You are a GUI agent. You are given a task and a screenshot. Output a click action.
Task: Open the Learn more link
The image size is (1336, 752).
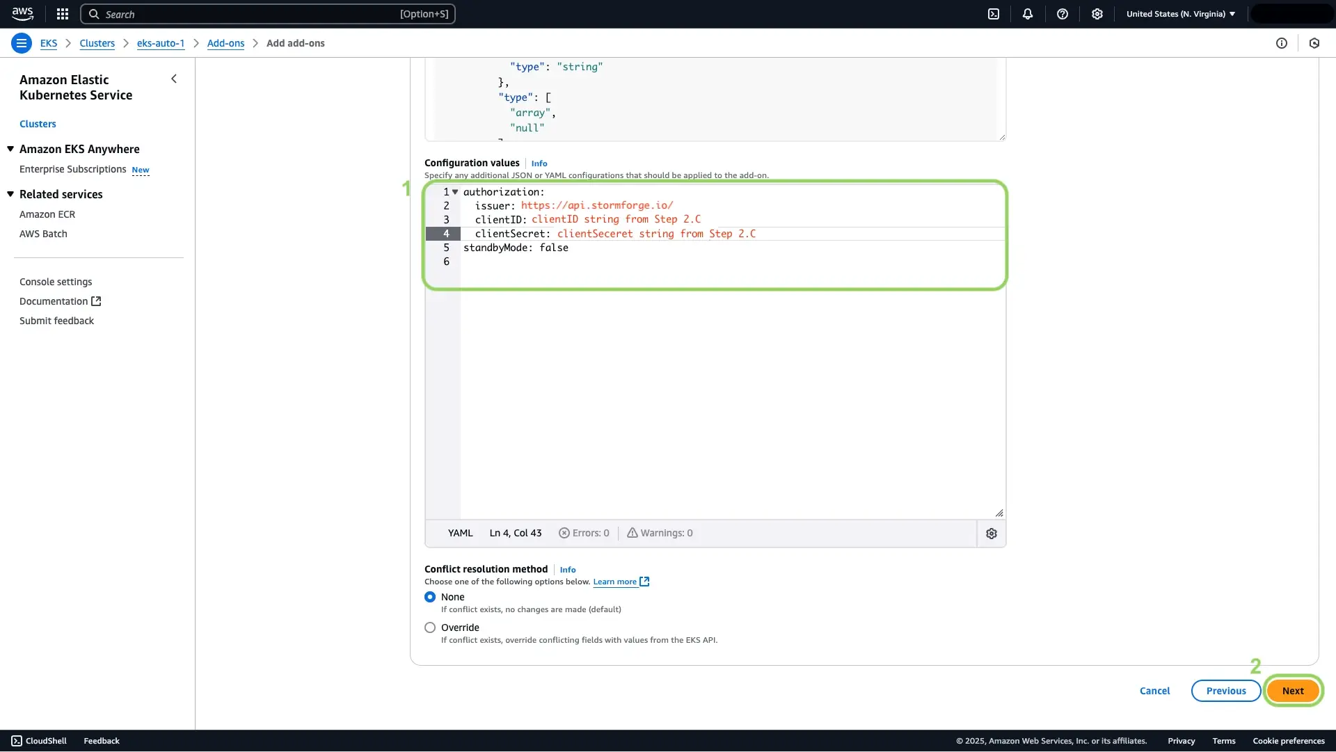[x=621, y=582]
